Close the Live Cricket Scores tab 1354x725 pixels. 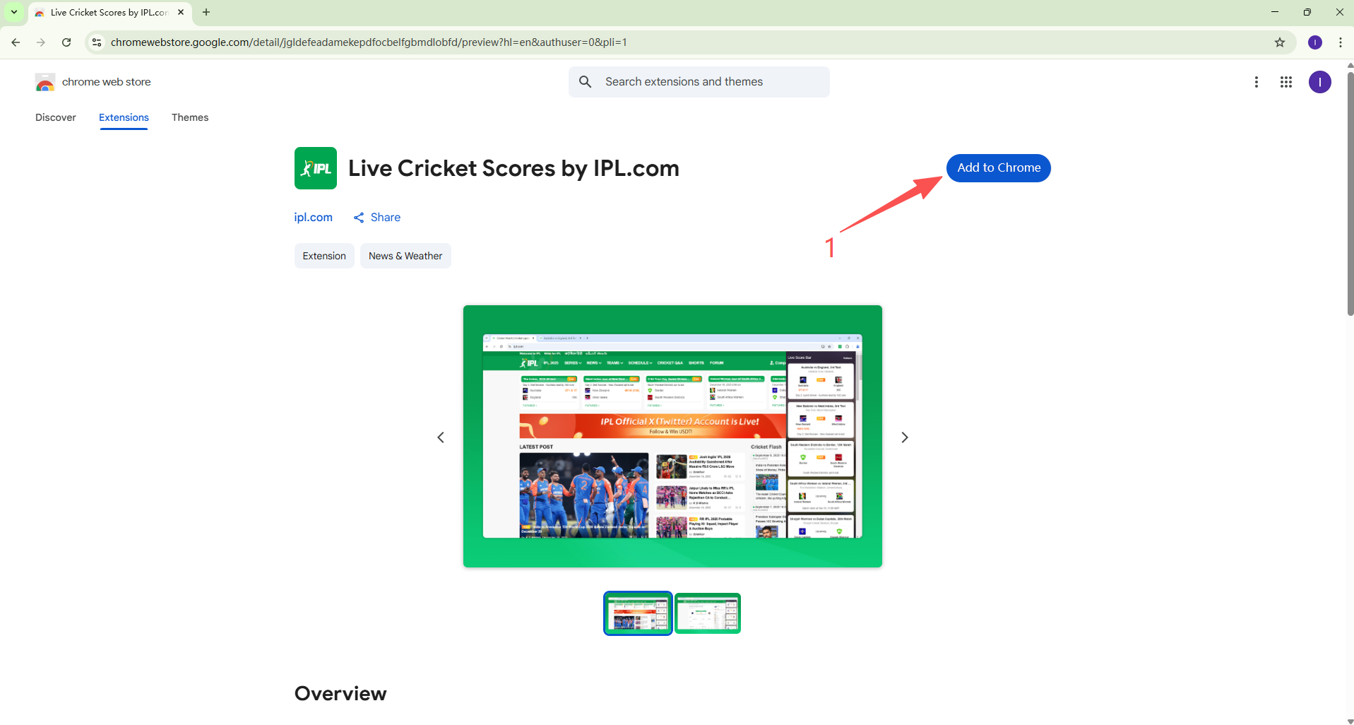(x=181, y=12)
